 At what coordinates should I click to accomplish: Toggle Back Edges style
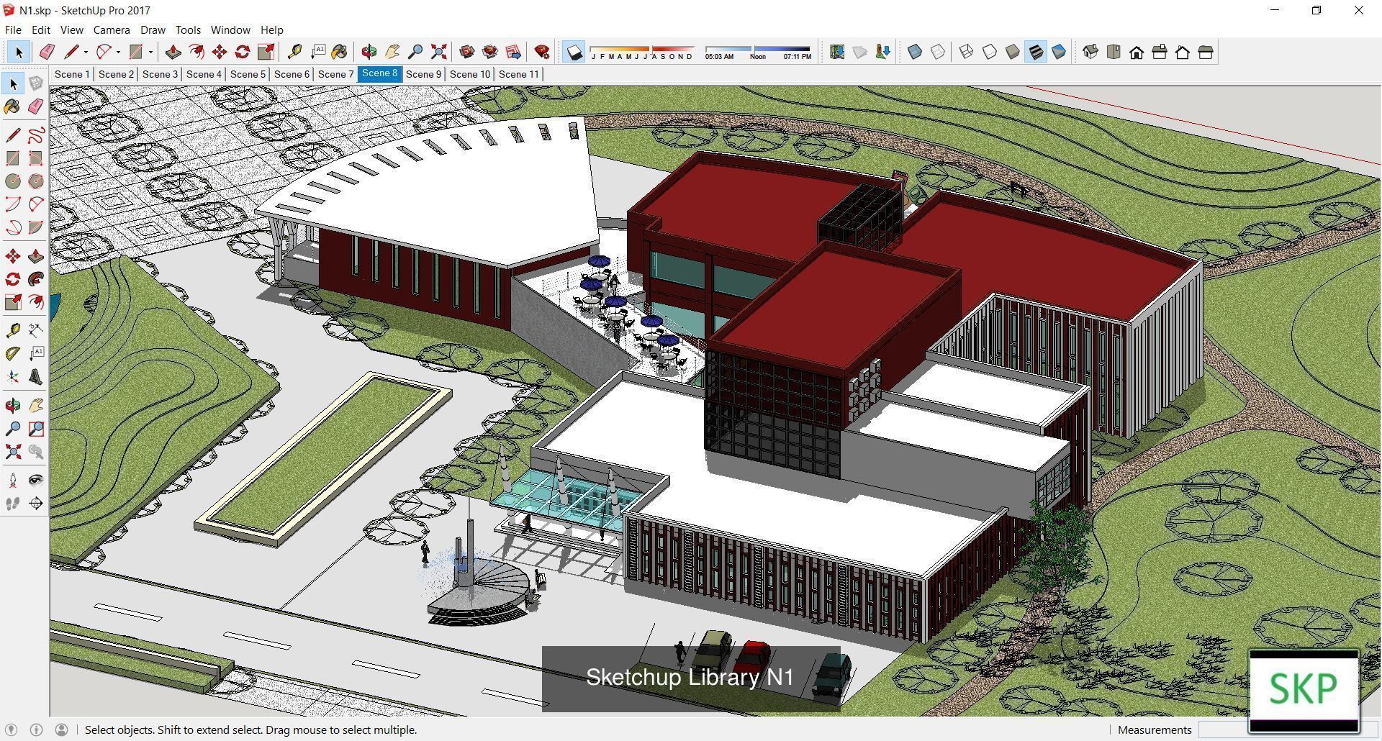938,52
